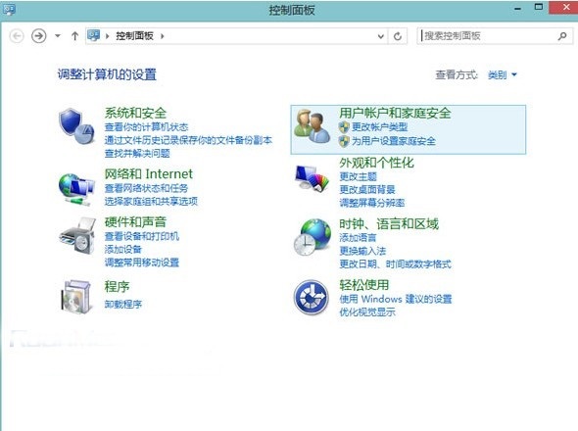This screenshot has height=431, width=578.
Task: Expand the chevron before 控制面板 breadcrumb
Action: pos(107,36)
